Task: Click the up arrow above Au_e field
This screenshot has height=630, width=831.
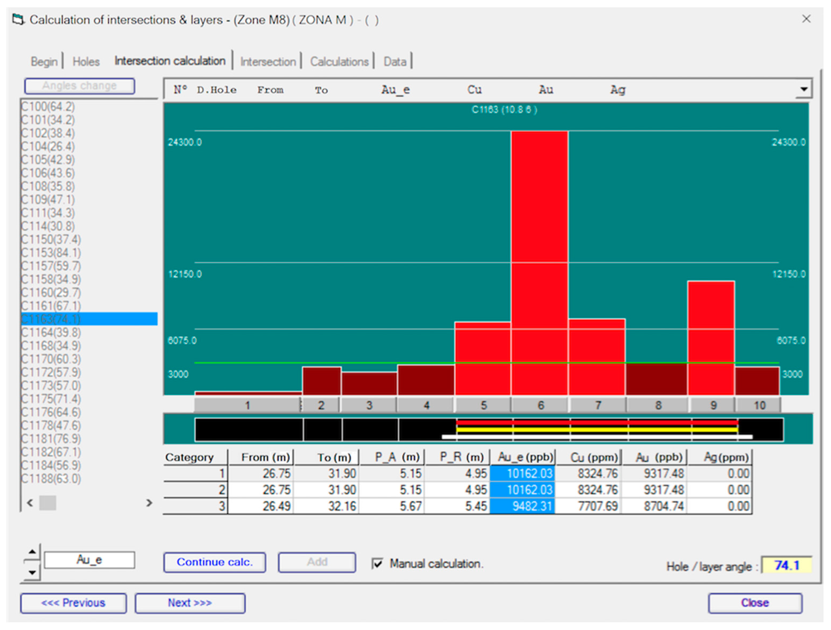Action: pos(32,551)
